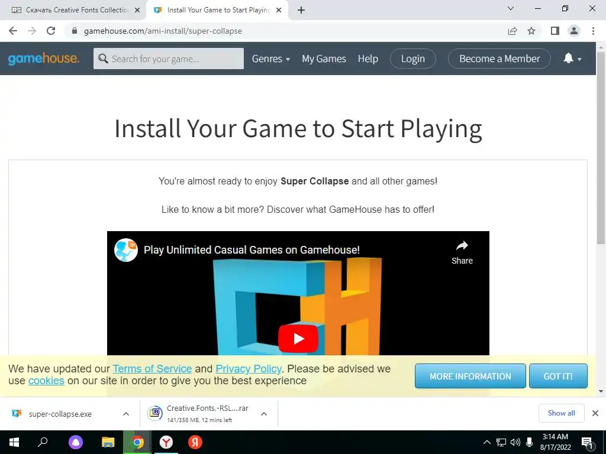This screenshot has height=454, width=606.
Task: Show hidden system tray icons
Action: click(487, 442)
